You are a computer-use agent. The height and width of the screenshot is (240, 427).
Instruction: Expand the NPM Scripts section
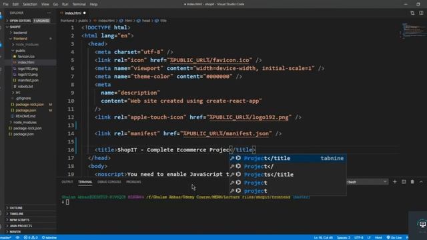pyautogui.click(x=19, y=220)
